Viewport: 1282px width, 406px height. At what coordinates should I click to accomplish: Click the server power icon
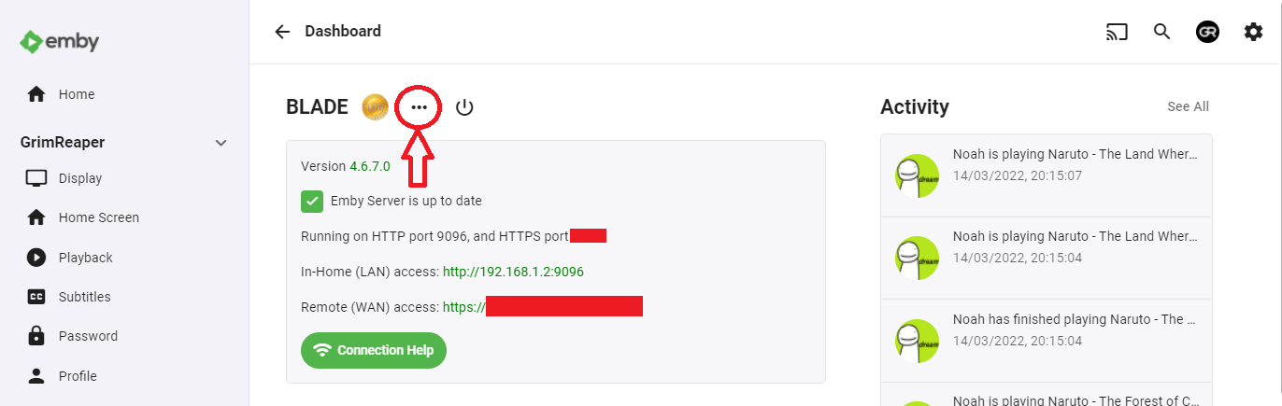tap(464, 107)
